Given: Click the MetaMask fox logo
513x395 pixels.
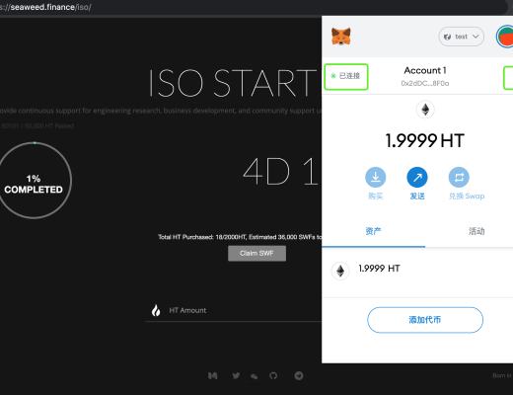Looking at the screenshot, I should [341, 37].
